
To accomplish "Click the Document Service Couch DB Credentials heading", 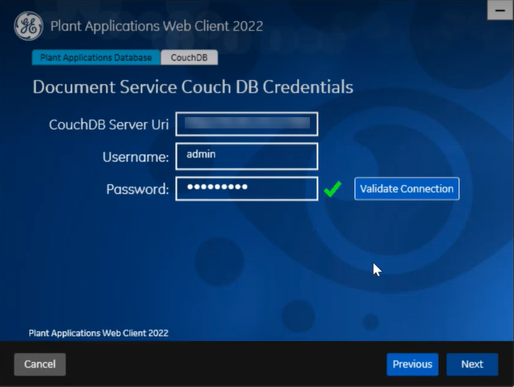I will (193, 87).
